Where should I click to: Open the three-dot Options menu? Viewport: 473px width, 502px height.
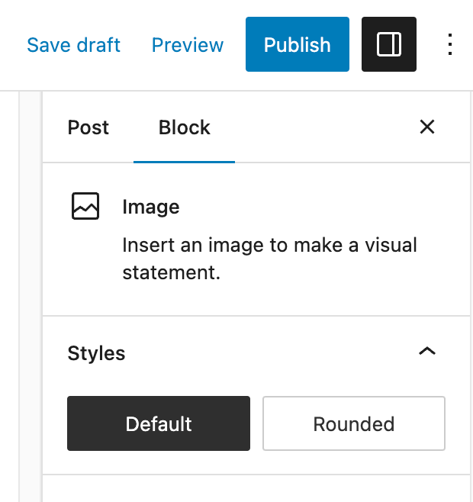[x=450, y=44]
